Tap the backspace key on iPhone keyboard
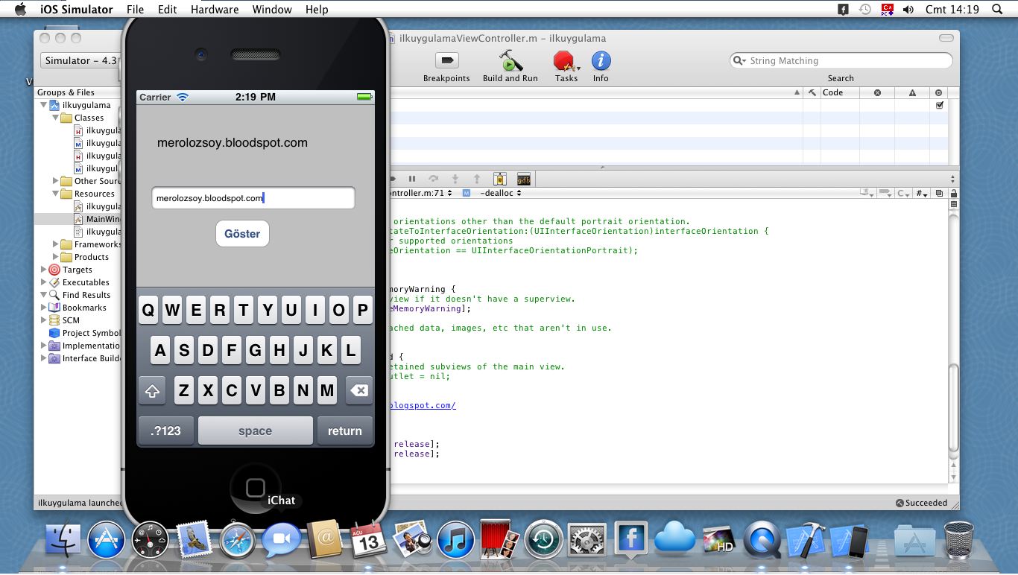The height and width of the screenshot is (575, 1018). coord(359,390)
